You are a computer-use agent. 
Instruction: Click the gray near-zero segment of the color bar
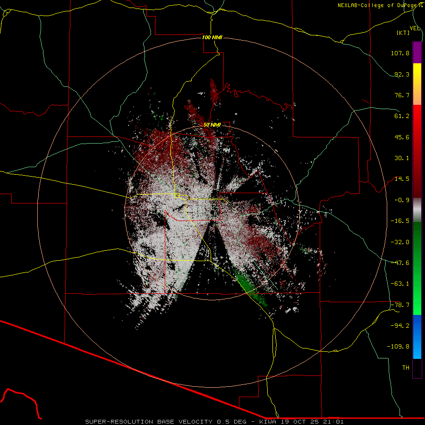coord(417,210)
